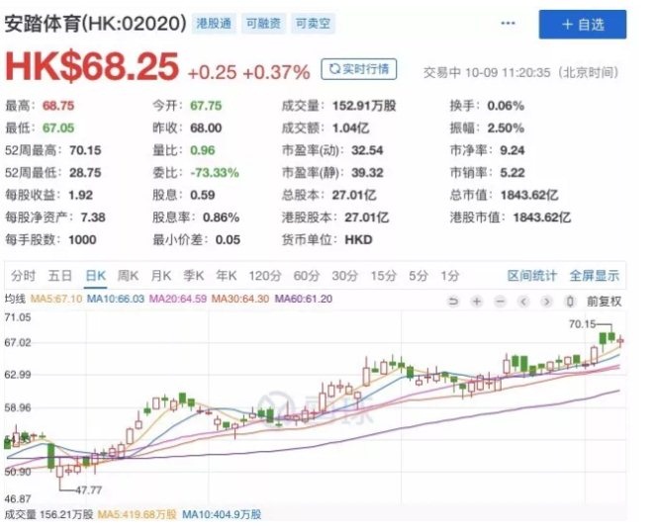Select the 日K chart tab
653x526 pixels.
coord(96,276)
